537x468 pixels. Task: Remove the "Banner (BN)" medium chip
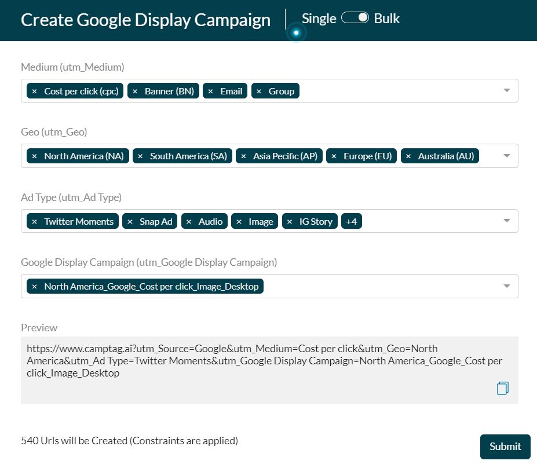[x=136, y=90]
